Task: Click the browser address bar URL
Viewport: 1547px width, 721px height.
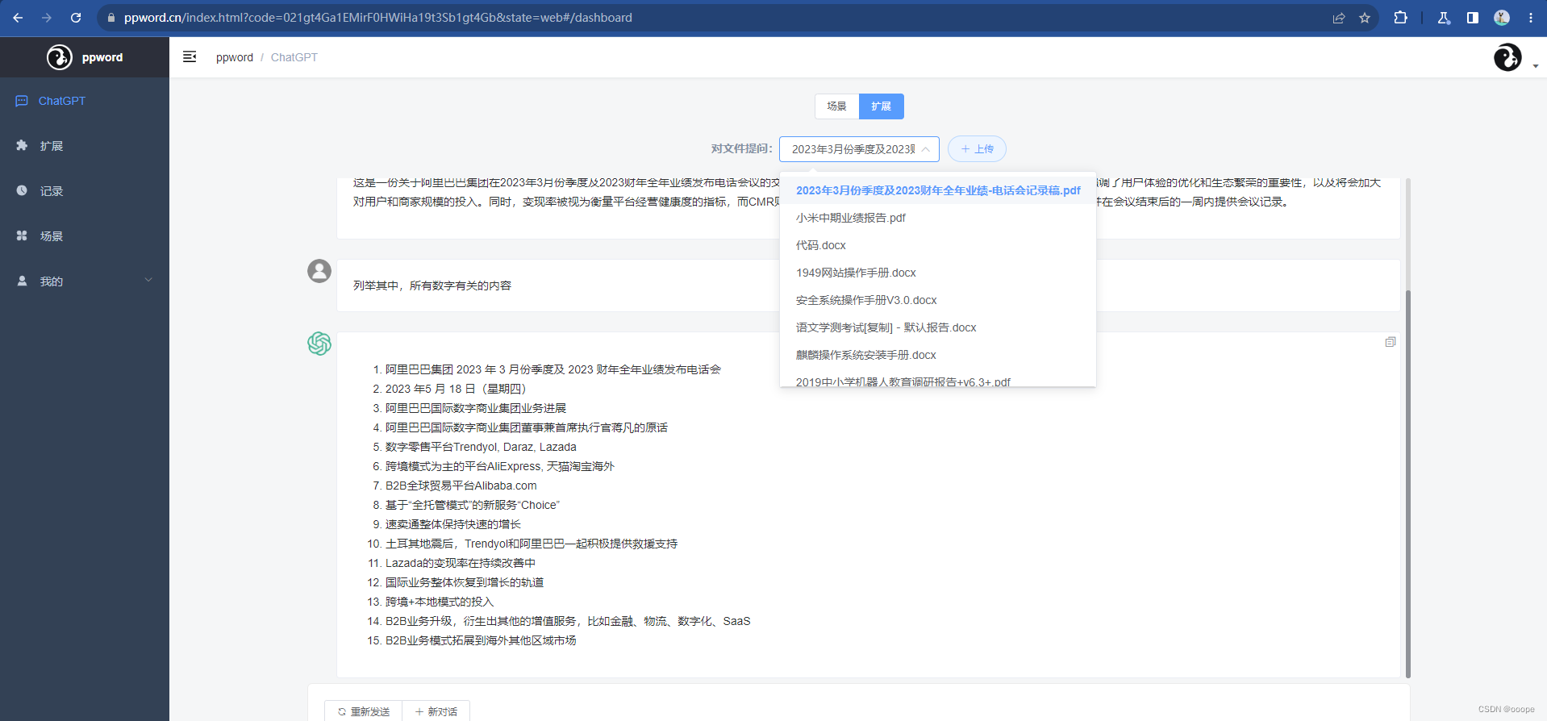Action: point(378,18)
